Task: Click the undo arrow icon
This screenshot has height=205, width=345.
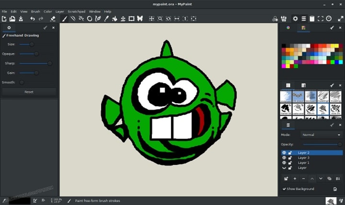Action: pyautogui.click(x=32, y=19)
